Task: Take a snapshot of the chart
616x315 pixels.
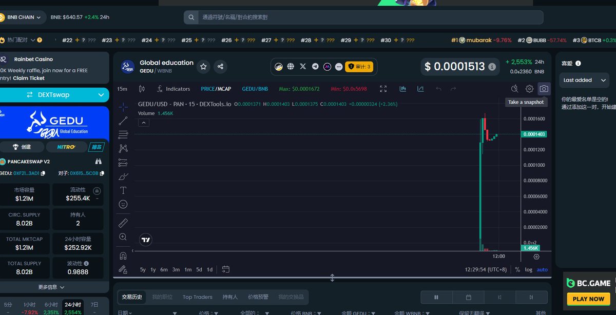Action: 544,89
